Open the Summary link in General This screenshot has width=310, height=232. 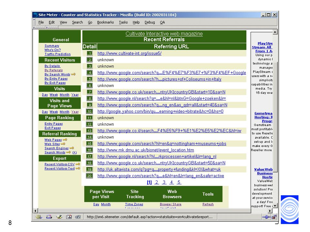tap(52, 46)
